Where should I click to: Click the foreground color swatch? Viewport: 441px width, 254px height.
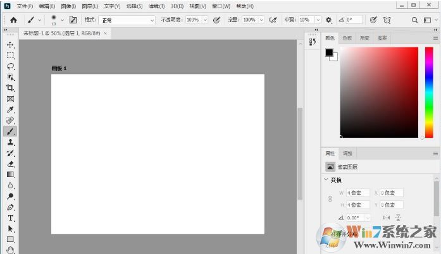[329, 52]
